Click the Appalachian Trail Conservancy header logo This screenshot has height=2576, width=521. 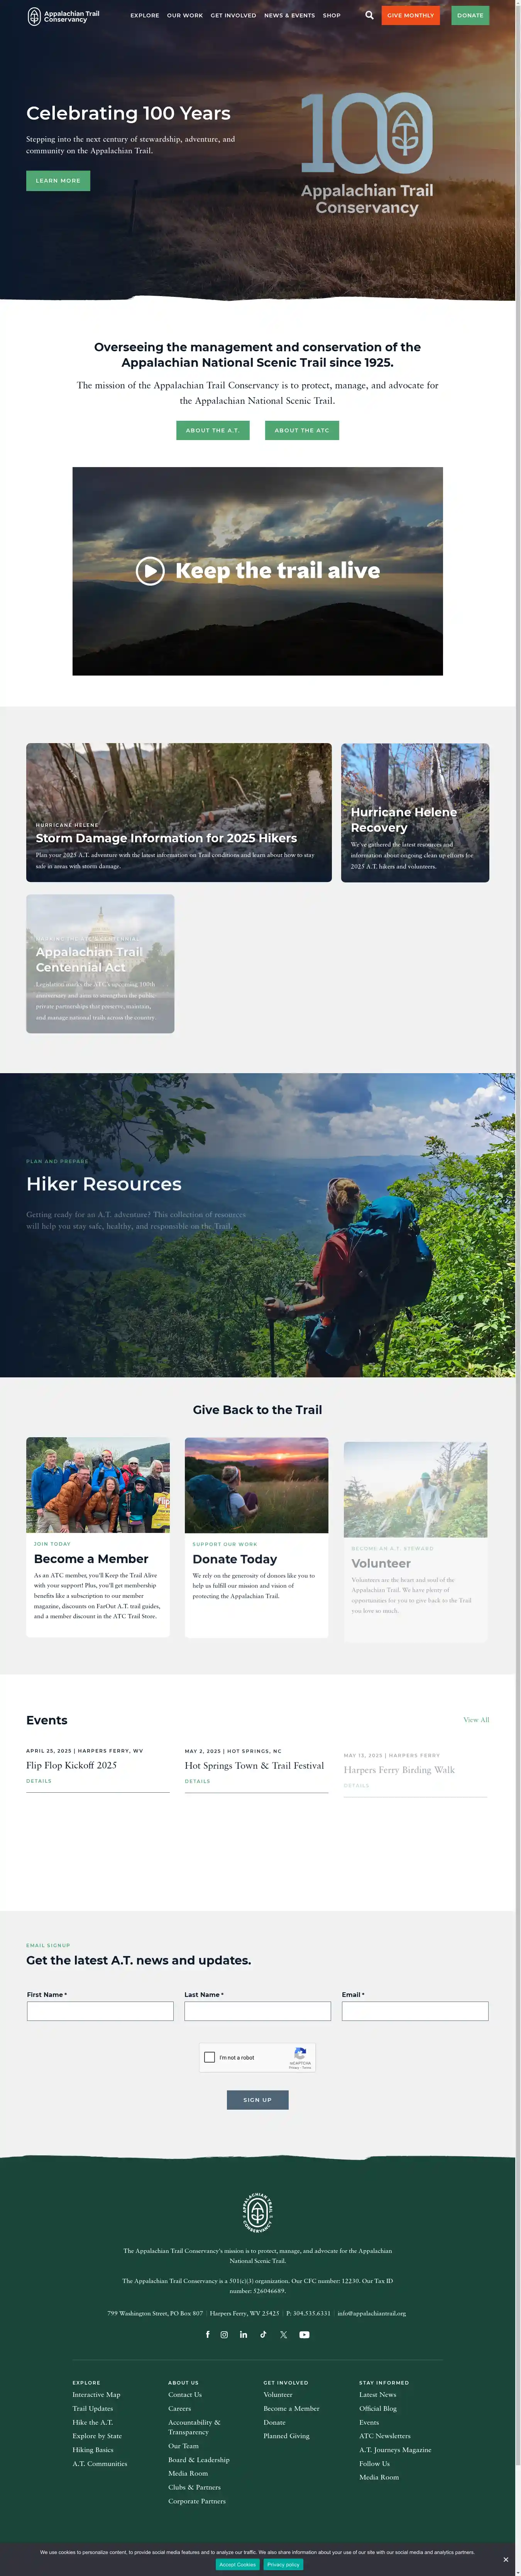click(64, 16)
